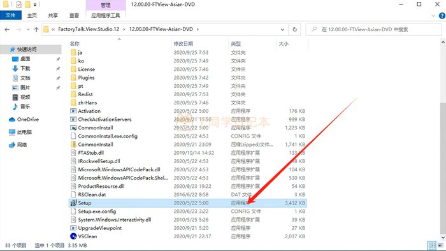Viewport: 446px width, 251px height.
Task: Select the Activation application icon
Action: pos(73,111)
